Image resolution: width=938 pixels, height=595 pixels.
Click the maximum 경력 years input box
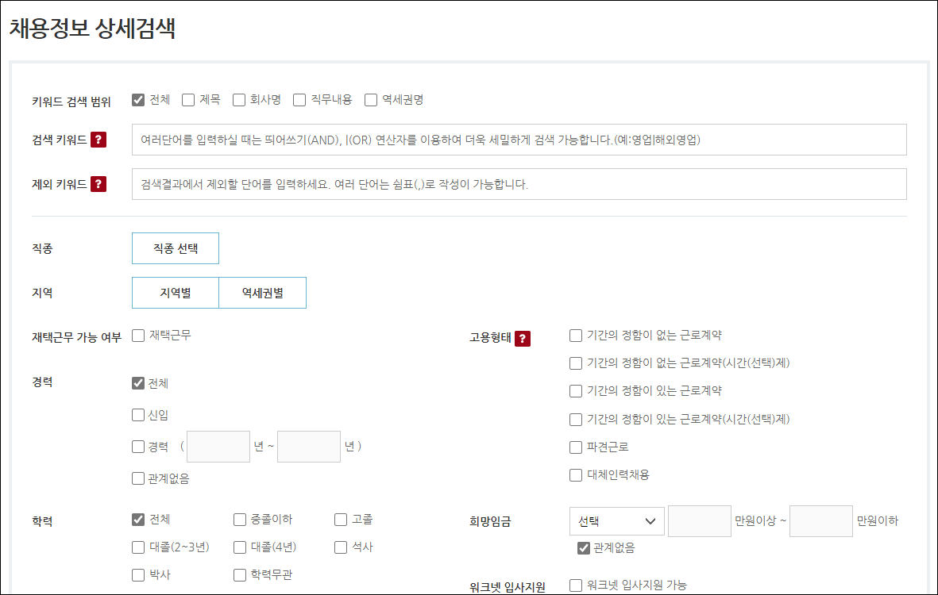click(309, 446)
